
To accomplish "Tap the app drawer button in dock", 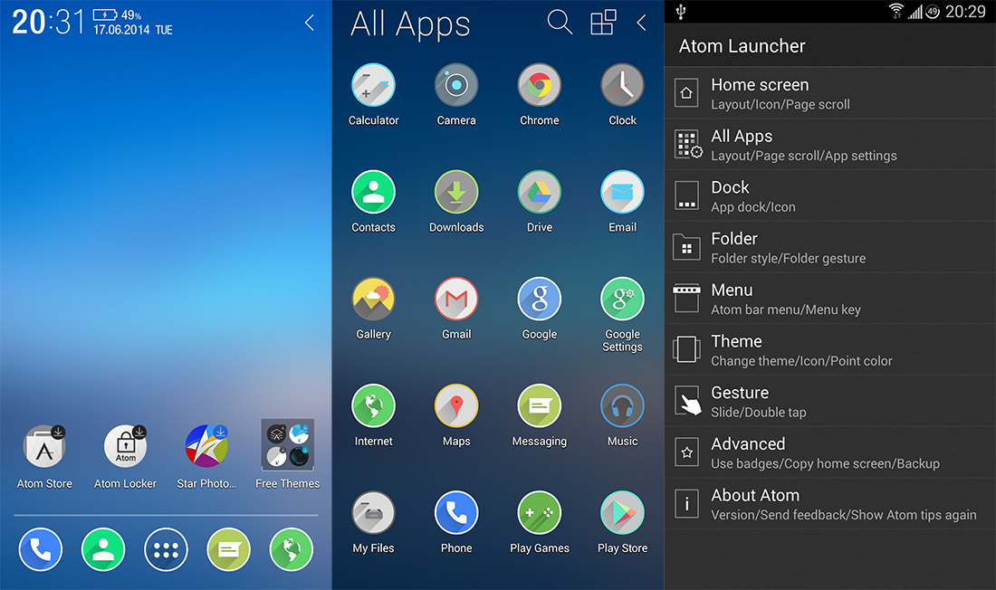I will (x=166, y=549).
